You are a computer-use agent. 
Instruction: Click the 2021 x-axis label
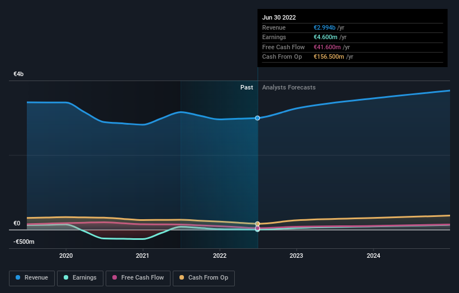coord(143,256)
